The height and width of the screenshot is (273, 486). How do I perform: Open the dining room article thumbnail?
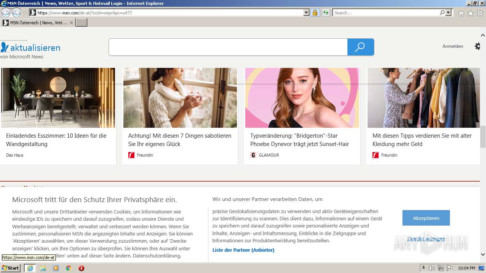pyautogui.click(x=58, y=98)
